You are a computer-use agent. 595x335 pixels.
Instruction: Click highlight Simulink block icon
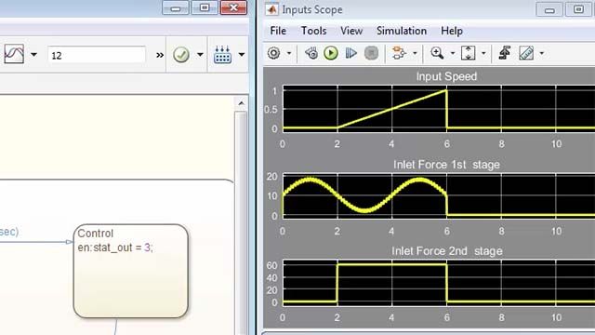pyautogui.click(x=399, y=53)
